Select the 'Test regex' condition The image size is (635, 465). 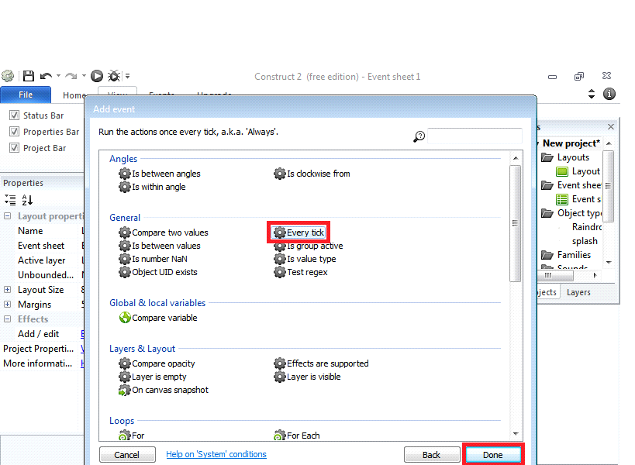click(301, 272)
